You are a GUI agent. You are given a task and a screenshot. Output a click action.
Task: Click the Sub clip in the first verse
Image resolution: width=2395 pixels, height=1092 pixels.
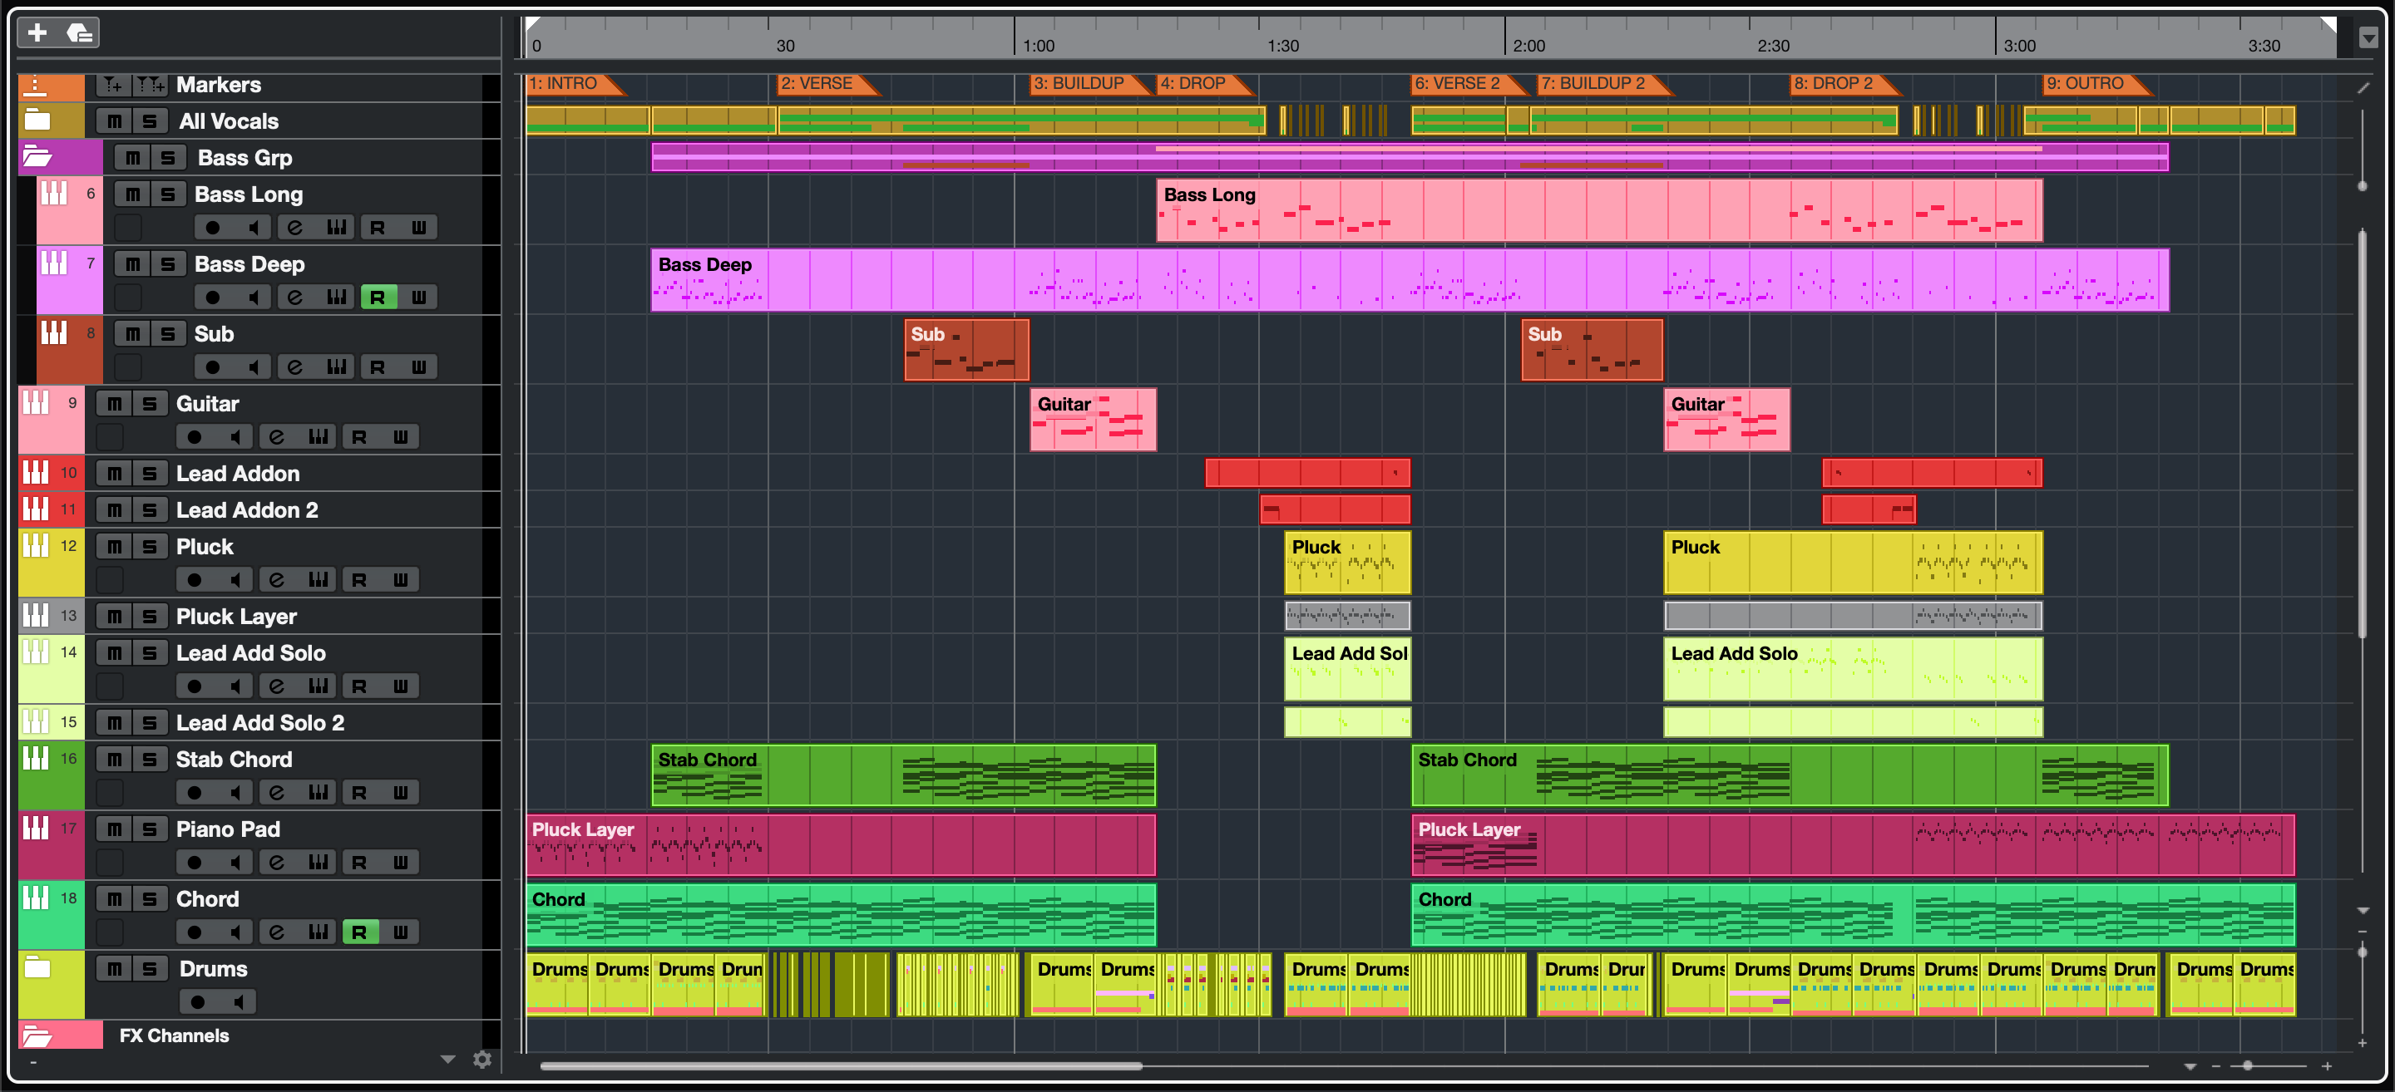tap(966, 351)
